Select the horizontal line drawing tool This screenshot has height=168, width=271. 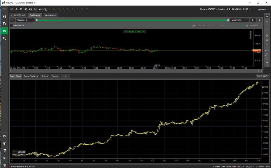[x=267, y=31]
